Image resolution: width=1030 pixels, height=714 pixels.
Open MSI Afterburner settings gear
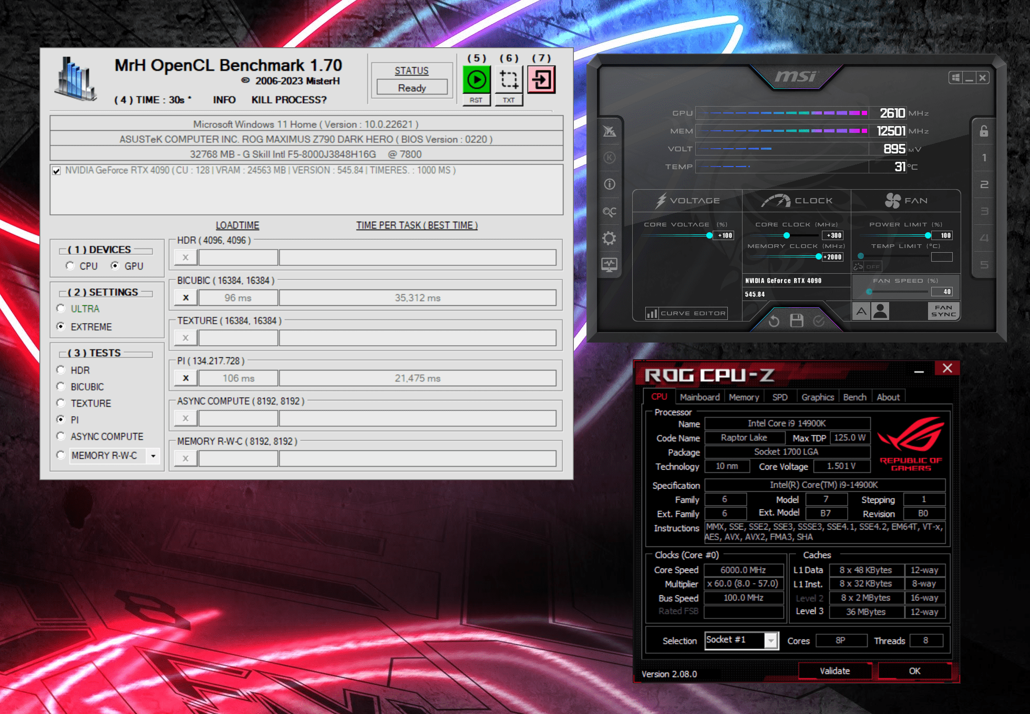tap(609, 239)
